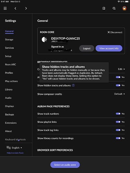Open Audio settings

coord(8,98)
